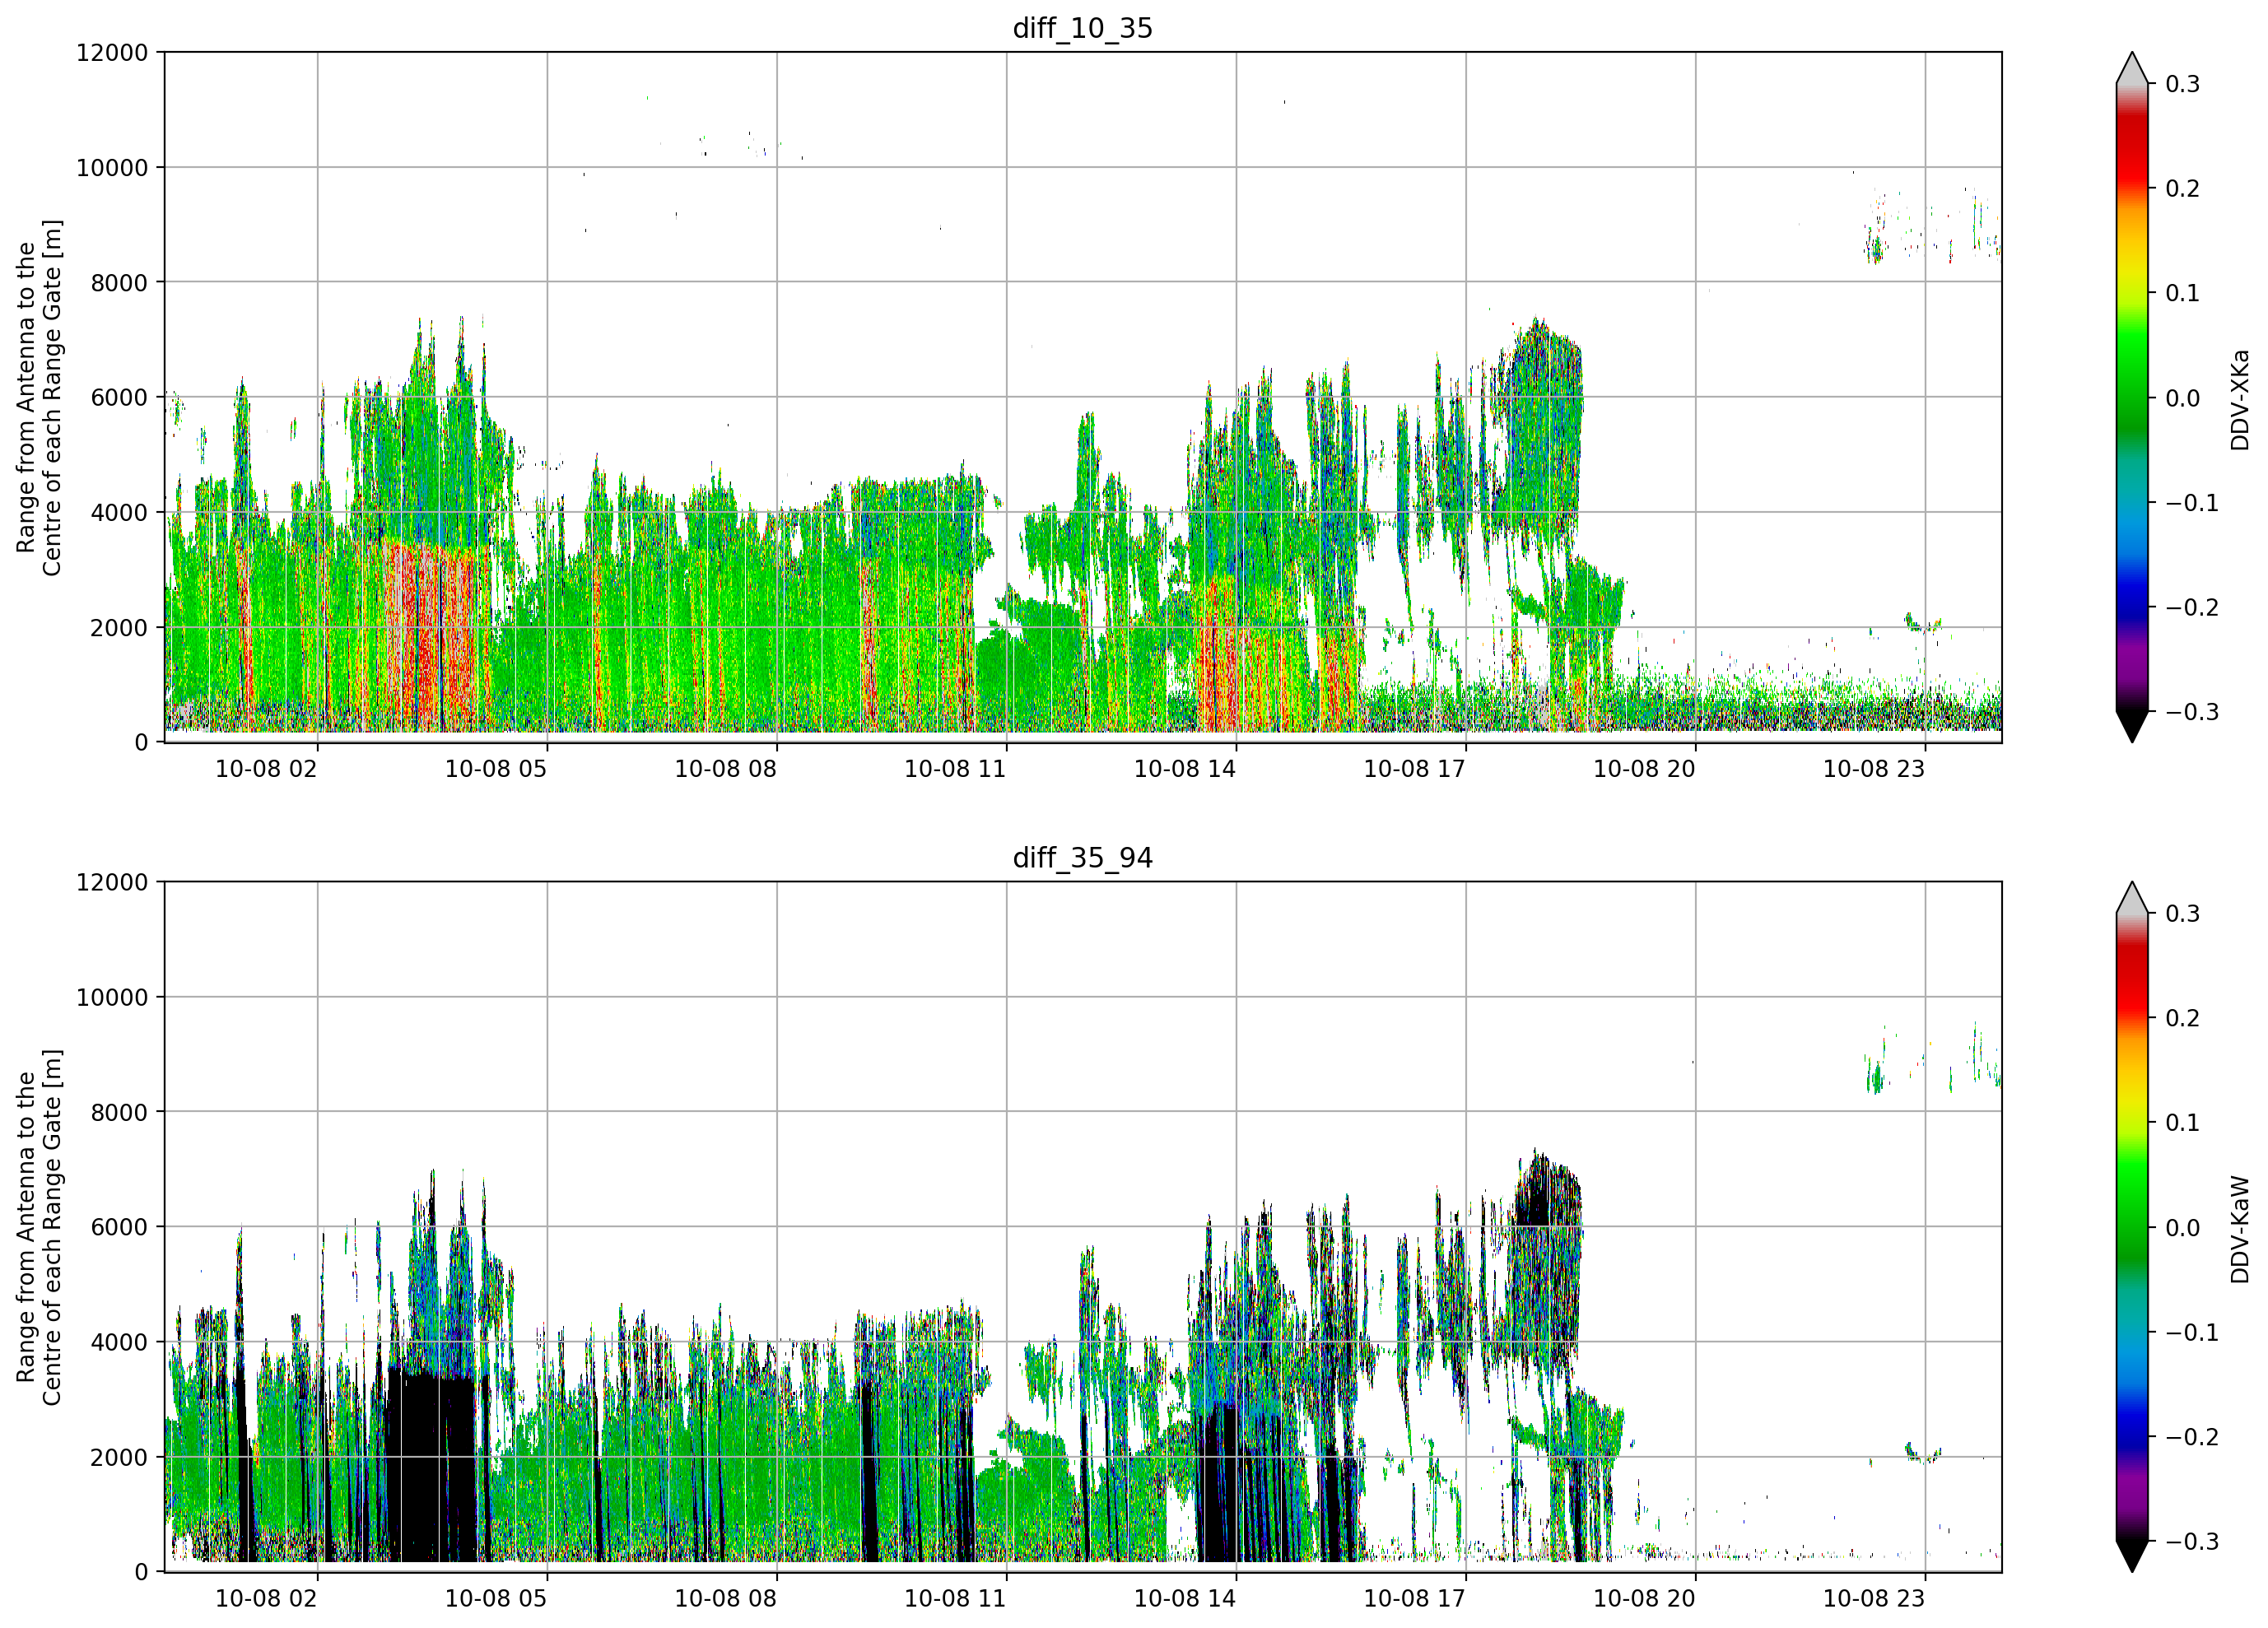Image resolution: width=2268 pixels, height=1628 pixels.
Task: Click '10-08 14' x-tick under diff_10_35 plot
Action: (x=1185, y=769)
